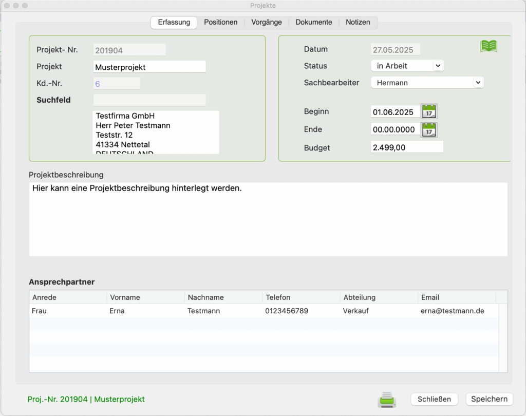The height and width of the screenshot is (416, 526).
Task: Click the Speichern button
Action: click(x=489, y=399)
